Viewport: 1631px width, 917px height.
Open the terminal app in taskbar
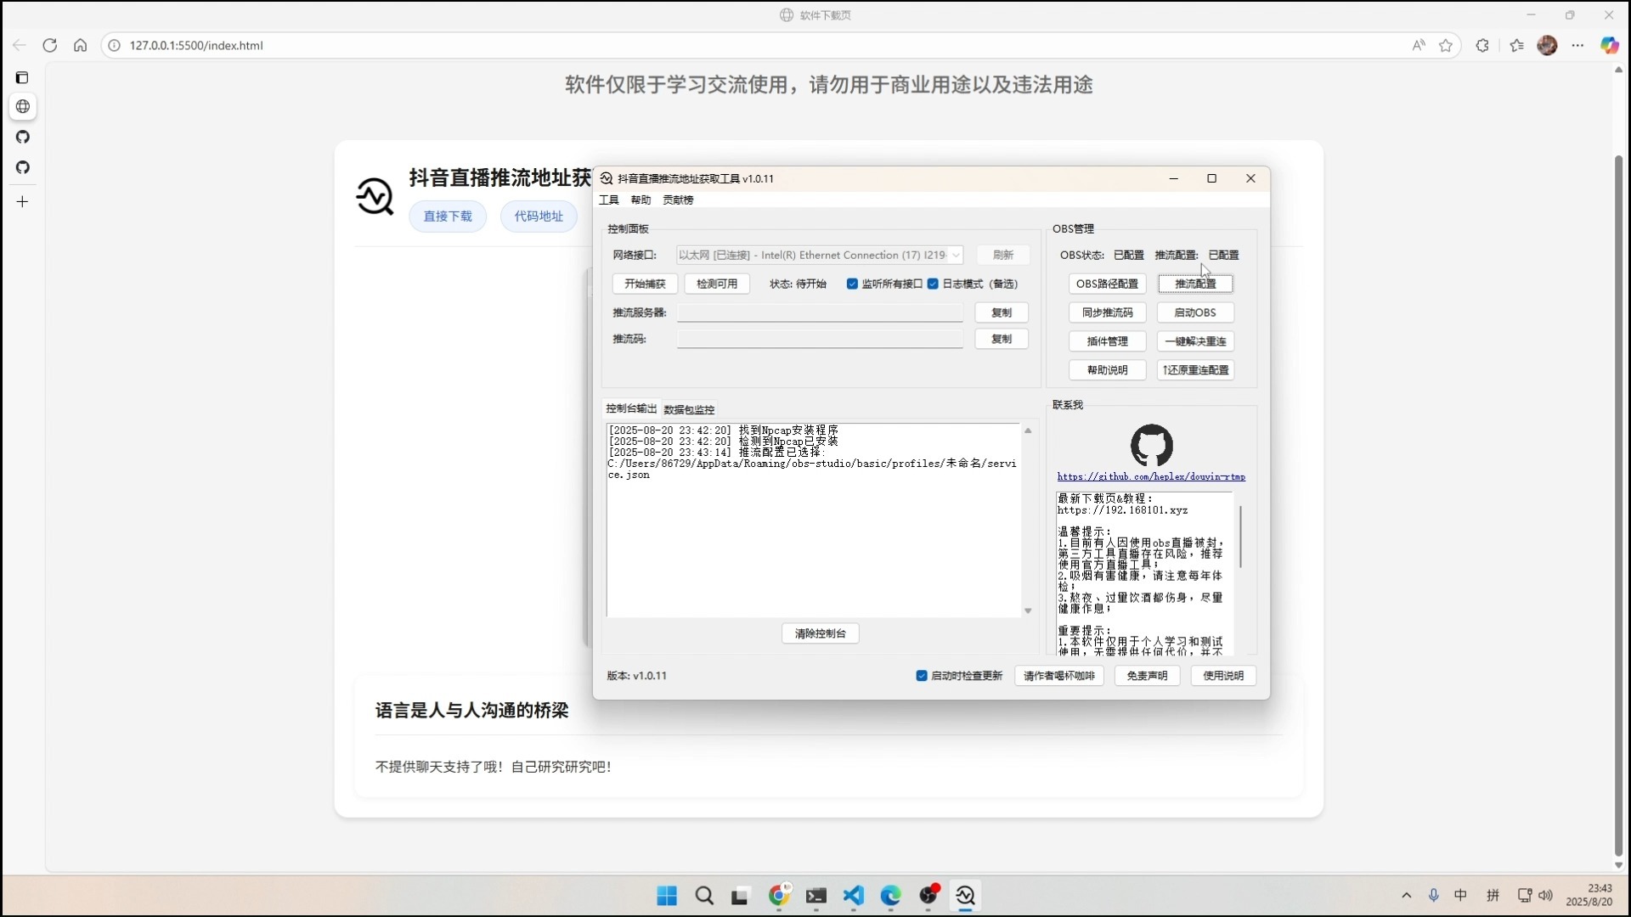[816, 896]
